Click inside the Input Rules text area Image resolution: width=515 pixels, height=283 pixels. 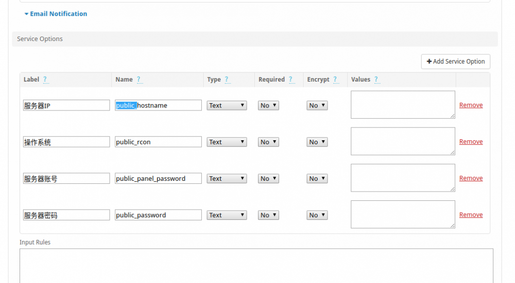(256, 266)
